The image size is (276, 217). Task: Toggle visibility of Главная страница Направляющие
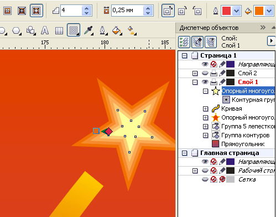(x=205, y=162)
